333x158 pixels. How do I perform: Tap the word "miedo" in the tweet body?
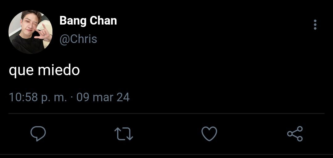click(59, 70)
